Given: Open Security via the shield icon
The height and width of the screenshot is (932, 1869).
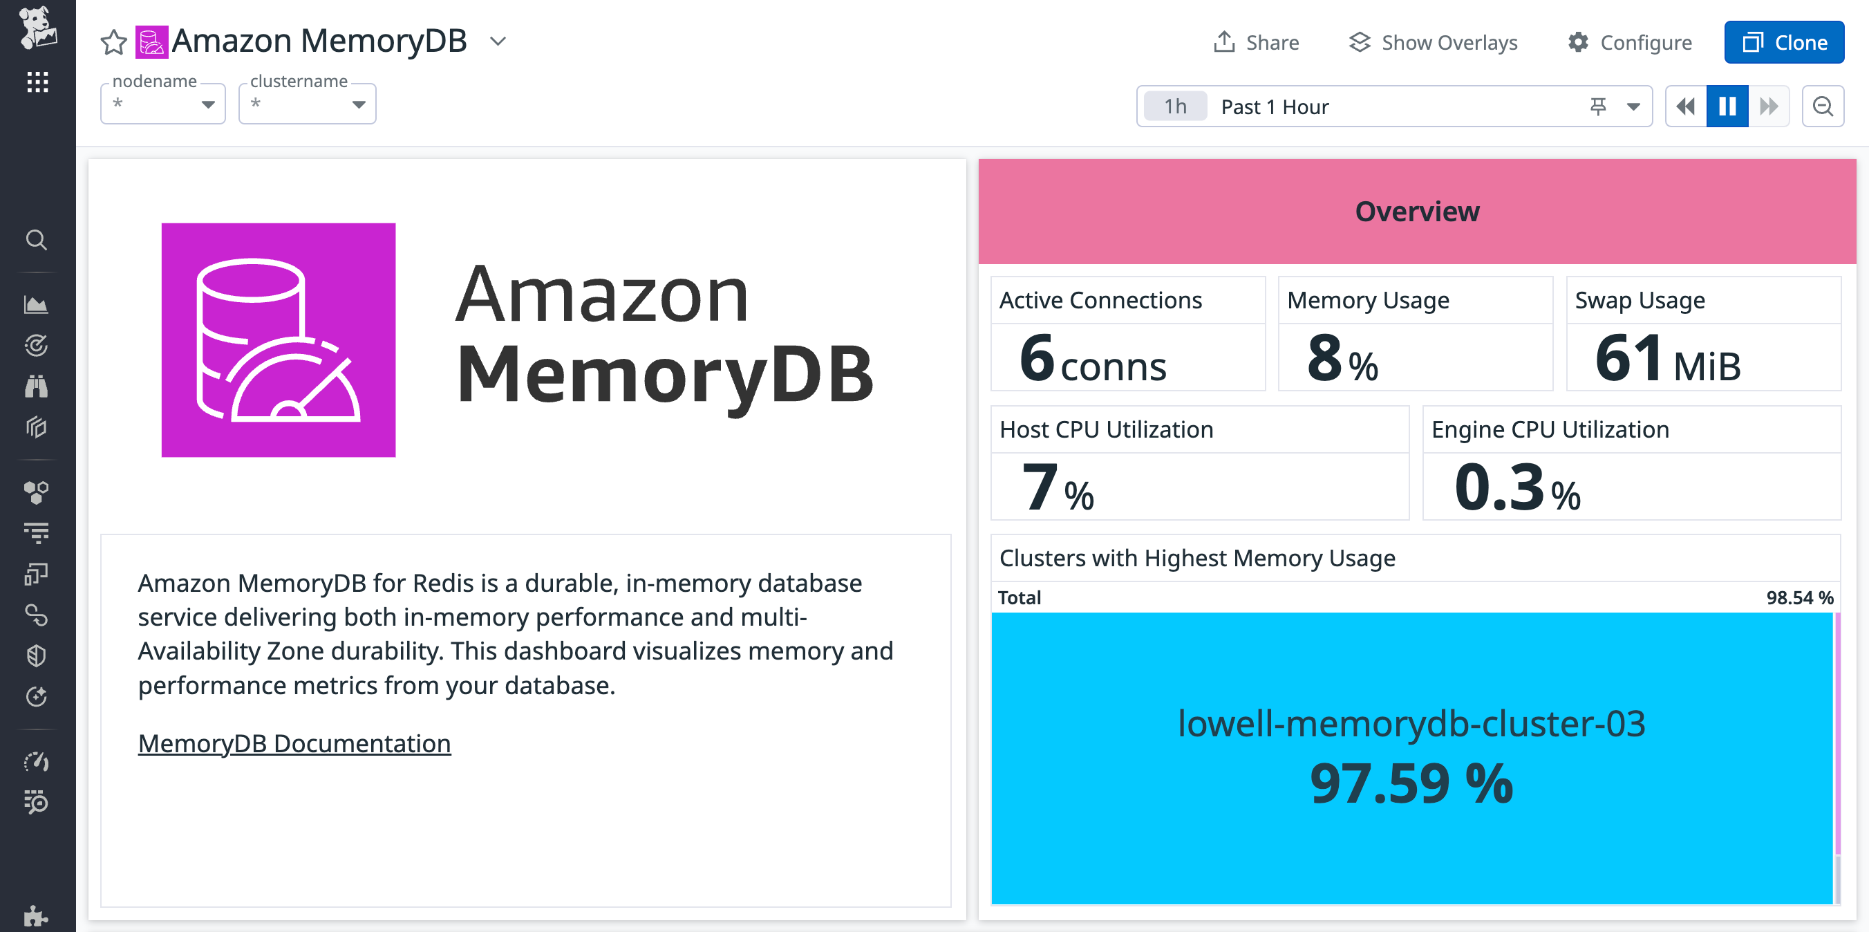Looking at the screenshot, I should pyautogui.click(x=37, y=656).
